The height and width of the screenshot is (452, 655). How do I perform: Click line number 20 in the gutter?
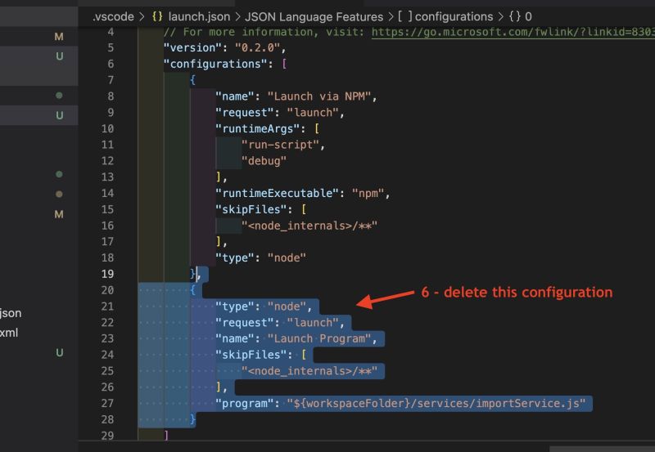click(x=107, y=290)
